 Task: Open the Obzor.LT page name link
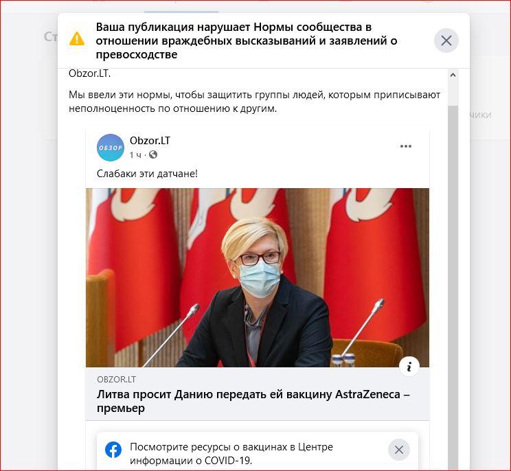tap(150, 140)
